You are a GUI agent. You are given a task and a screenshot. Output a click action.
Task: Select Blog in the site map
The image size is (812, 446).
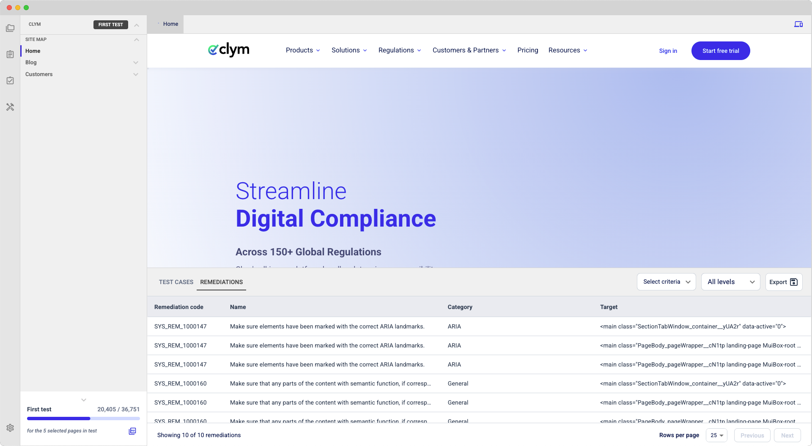pyautogui.click(x=31, y=63)
